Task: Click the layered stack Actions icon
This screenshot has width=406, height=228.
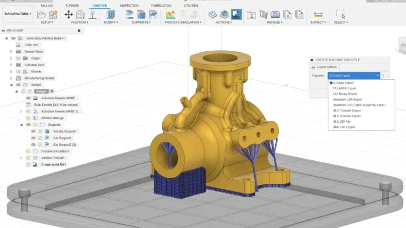Action: click(x=224, y=14)
